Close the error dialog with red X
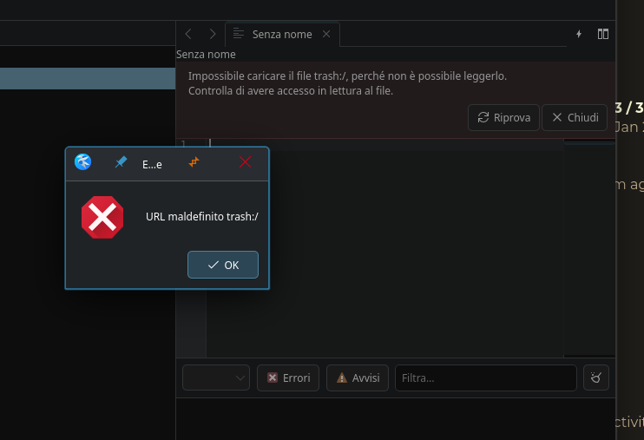644x440 pixels. (245, 162)
